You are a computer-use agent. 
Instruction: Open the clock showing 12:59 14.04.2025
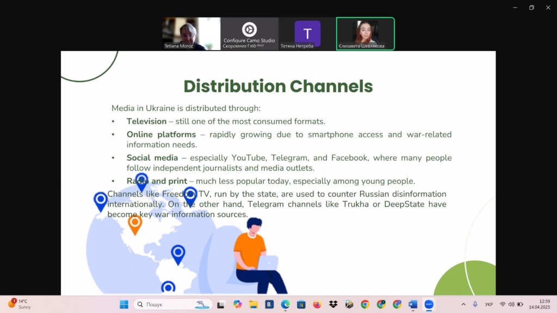(539, 304)
